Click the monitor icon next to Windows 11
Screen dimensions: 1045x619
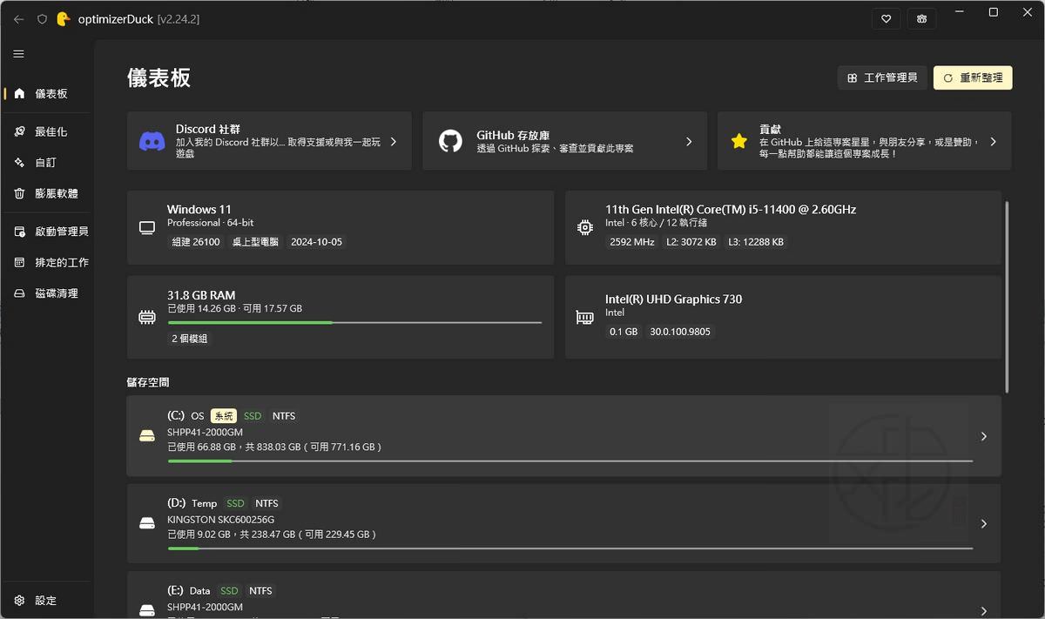(147, 228)
